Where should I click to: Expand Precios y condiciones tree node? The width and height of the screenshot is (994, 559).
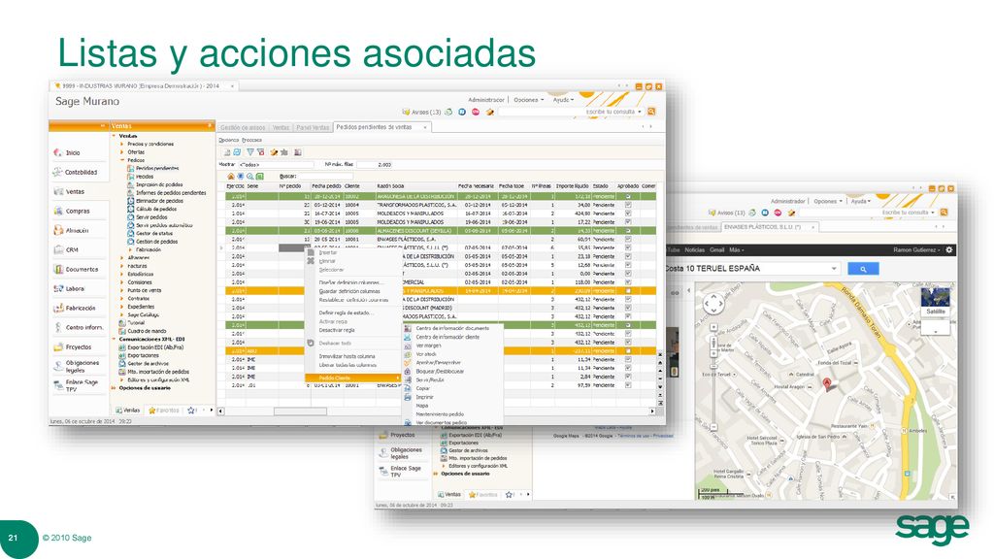click(x=121, y=144)
